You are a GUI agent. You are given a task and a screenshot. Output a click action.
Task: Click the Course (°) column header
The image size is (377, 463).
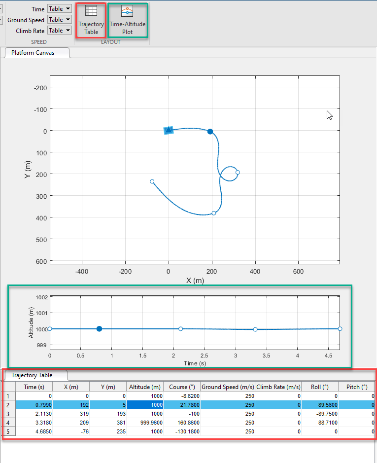[182, 387]
